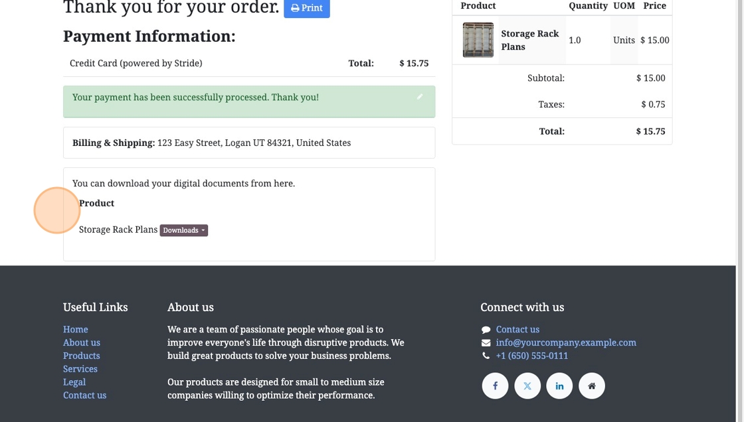Click the Storage Rack Plans product thumbnail
This screenshot has width=744, height=422.
click(478, 40)
